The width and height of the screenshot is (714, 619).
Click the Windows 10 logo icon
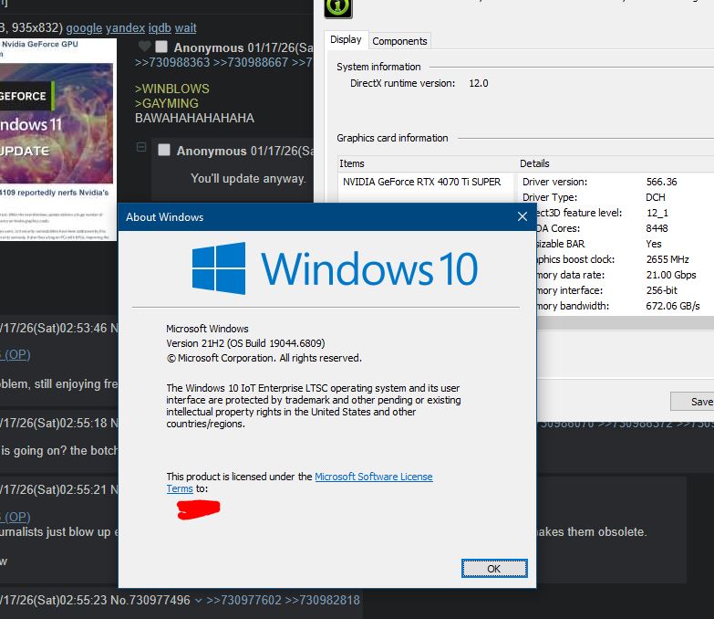click(219, 268)
